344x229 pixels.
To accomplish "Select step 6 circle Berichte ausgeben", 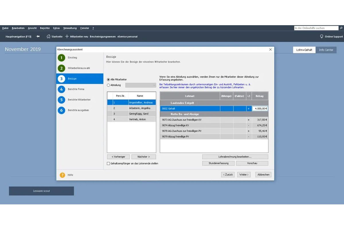I will click(x=61, y=110).
